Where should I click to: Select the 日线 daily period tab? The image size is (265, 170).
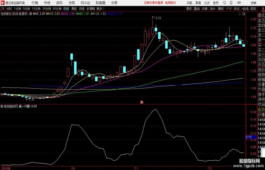tap(66, 9)
